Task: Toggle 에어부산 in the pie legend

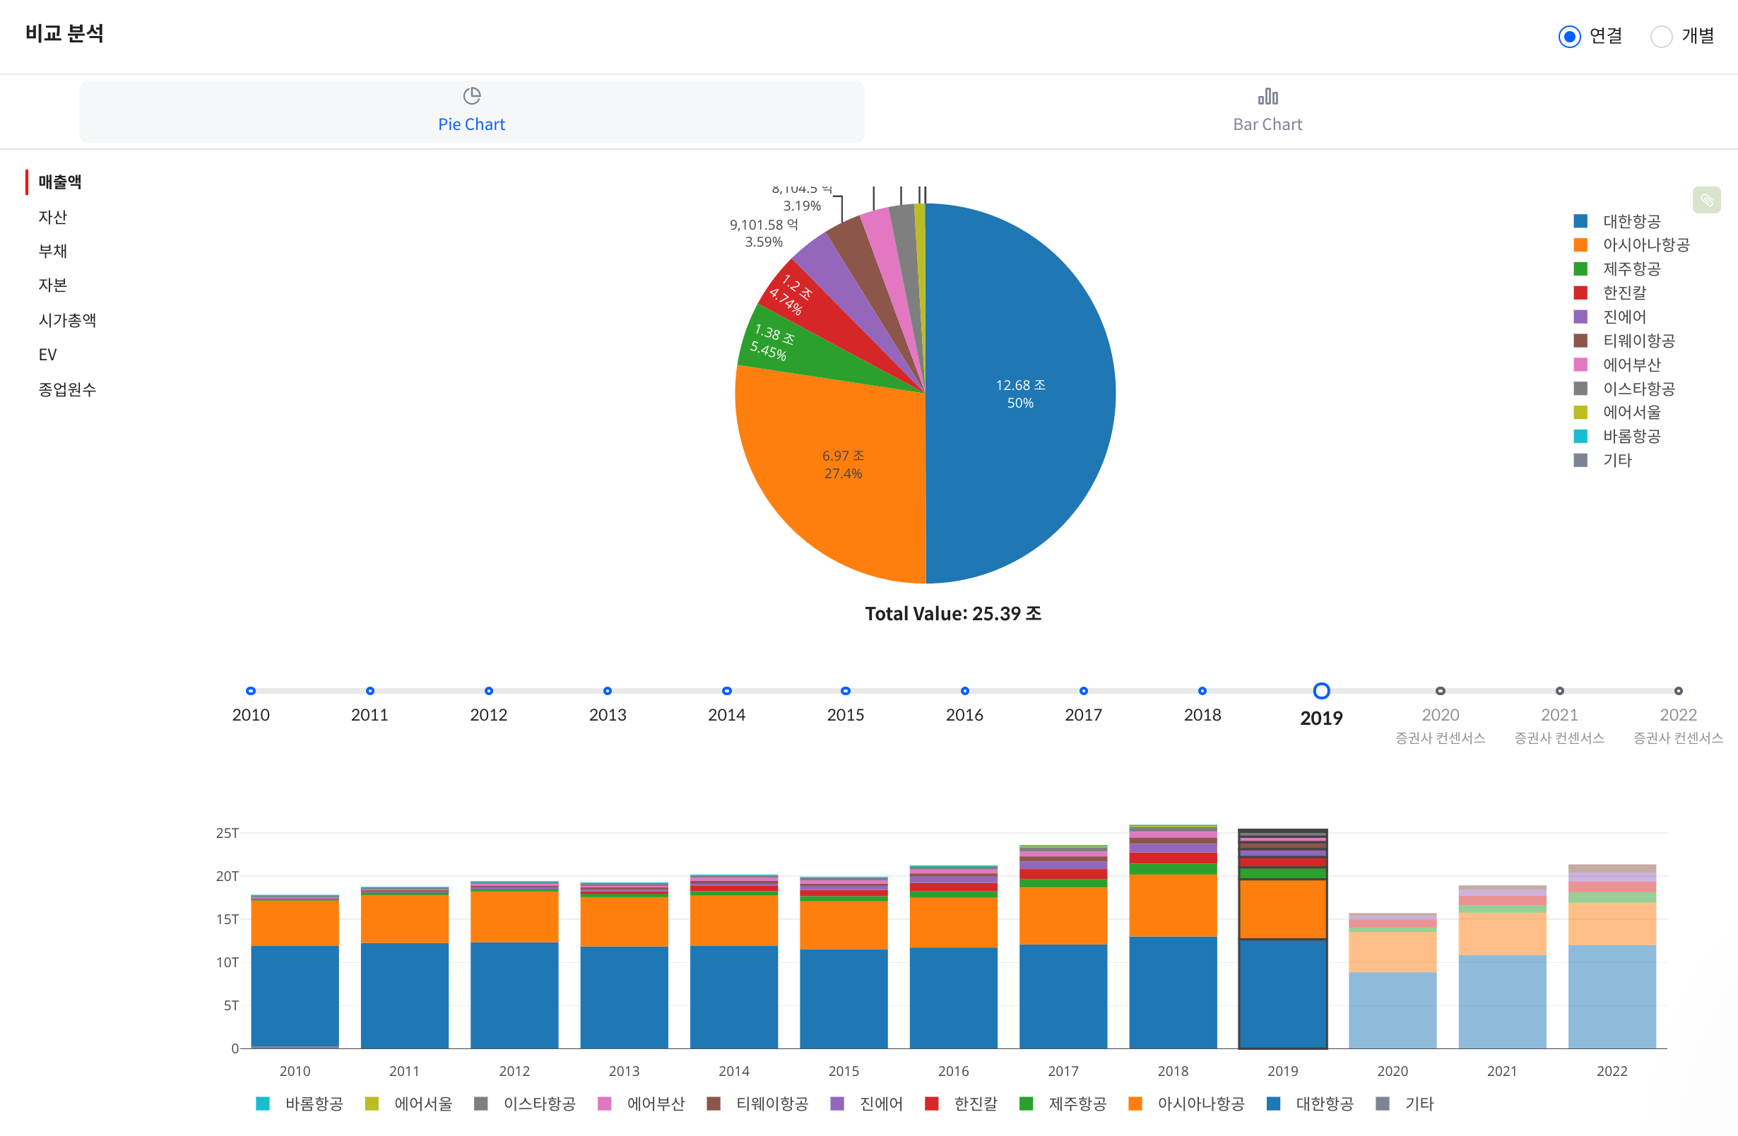Action: pyautogui.click(x=1617, y=365)
